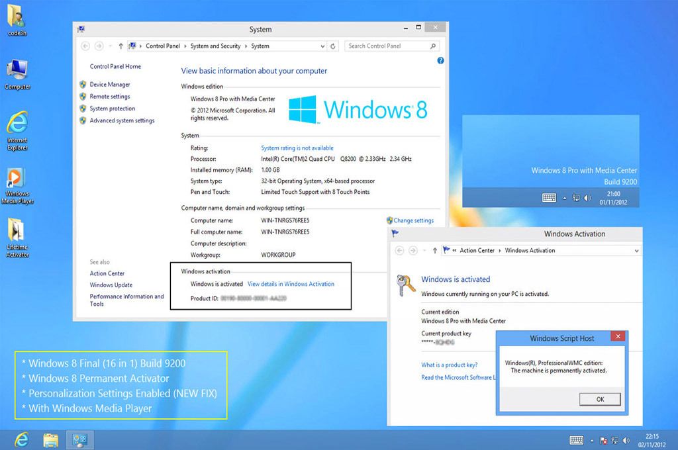Open the taskbar touch keyboard icon
Image resolution: width=678 pixels, height=450 pixels.
pos(576,441)
